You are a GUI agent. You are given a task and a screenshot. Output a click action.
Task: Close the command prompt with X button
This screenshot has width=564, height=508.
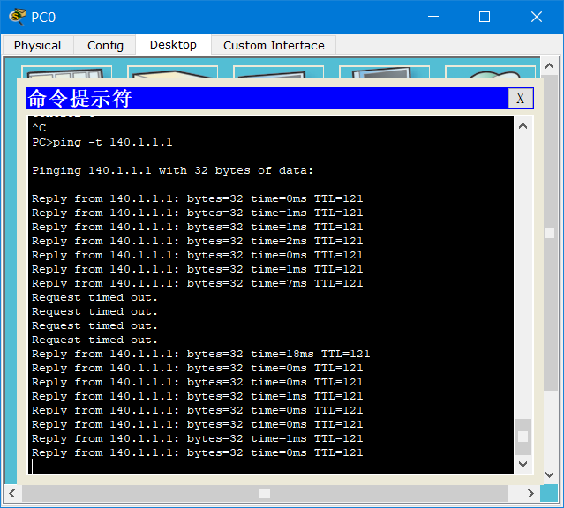pos(521,98)
